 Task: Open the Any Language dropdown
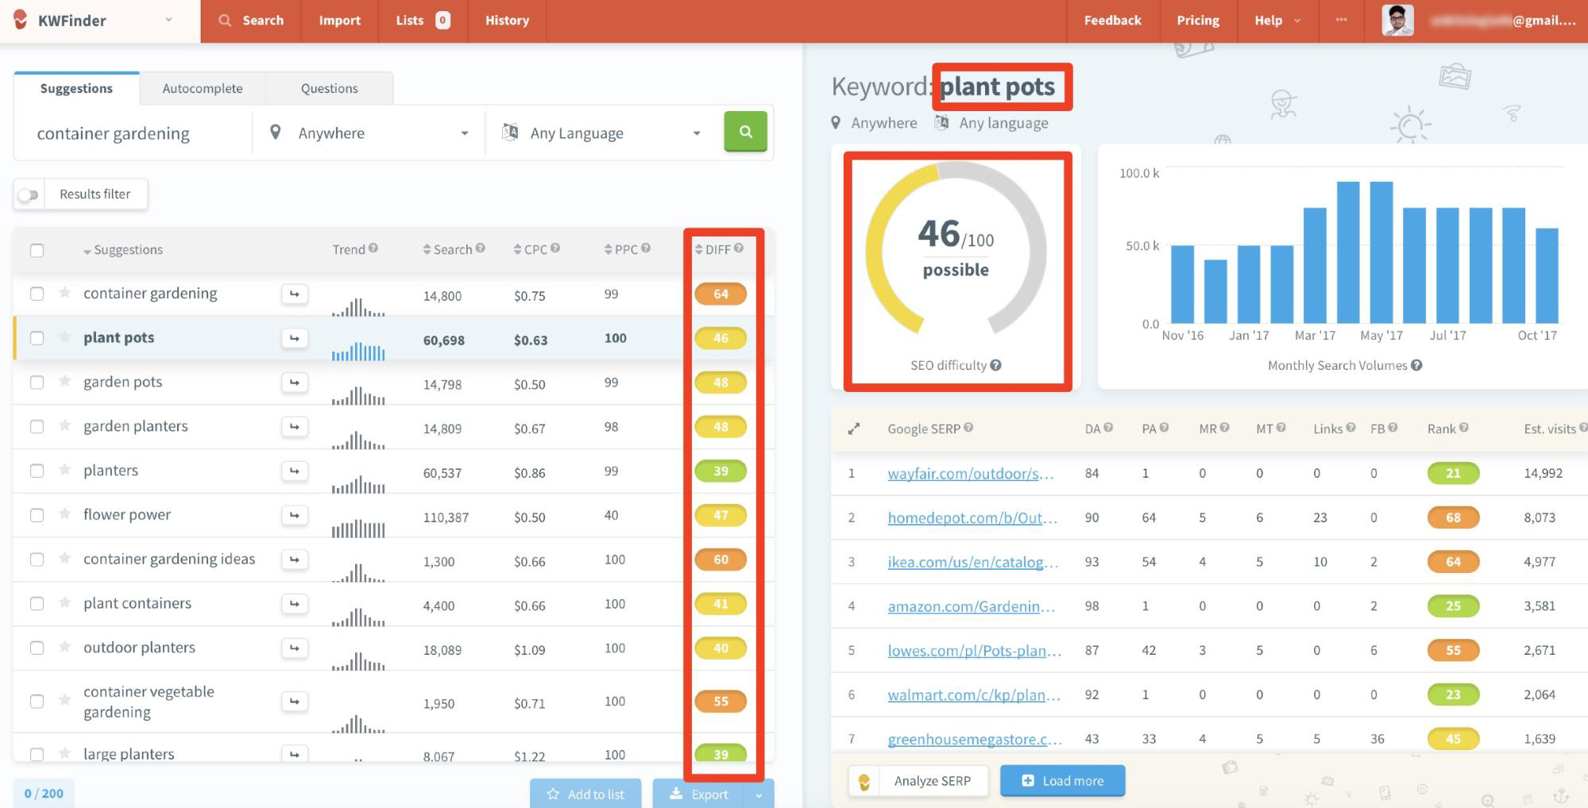(x=601, y=132)
